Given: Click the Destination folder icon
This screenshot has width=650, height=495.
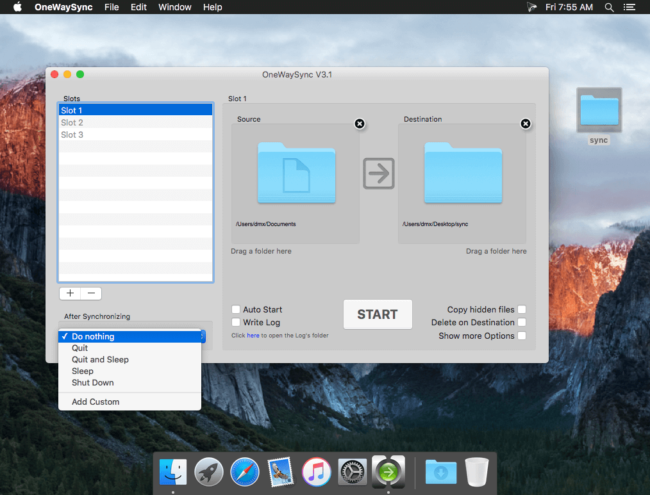Looking at the screenshot, I should tap(463, 173).
